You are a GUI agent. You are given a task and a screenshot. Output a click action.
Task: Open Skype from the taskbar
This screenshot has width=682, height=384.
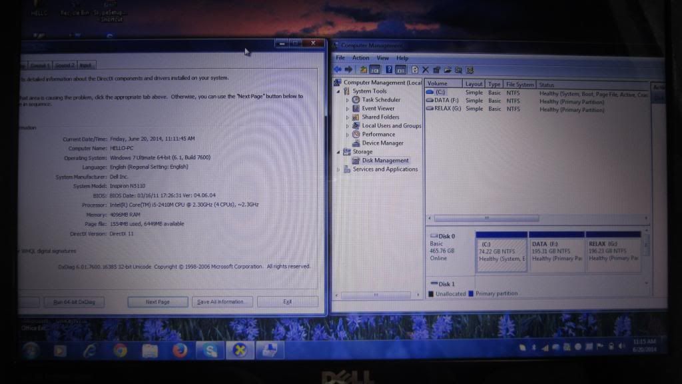point(210,349)
